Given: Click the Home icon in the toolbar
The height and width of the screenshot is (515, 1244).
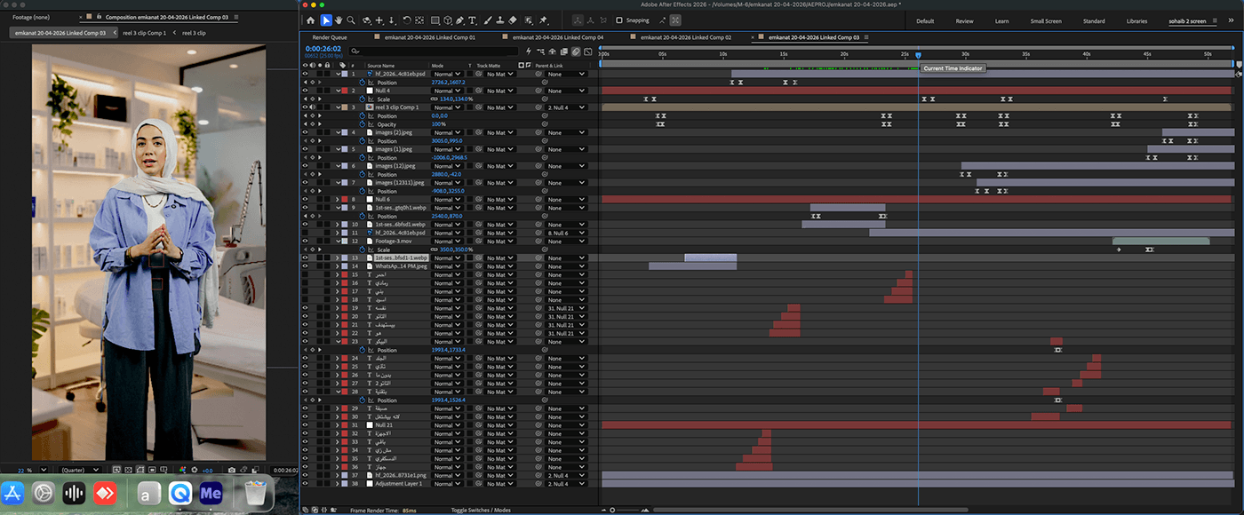Looking at the screenshot, I should pyautogui.click(x=310, y=20).
